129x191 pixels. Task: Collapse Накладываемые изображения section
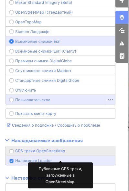click(7, 140)
